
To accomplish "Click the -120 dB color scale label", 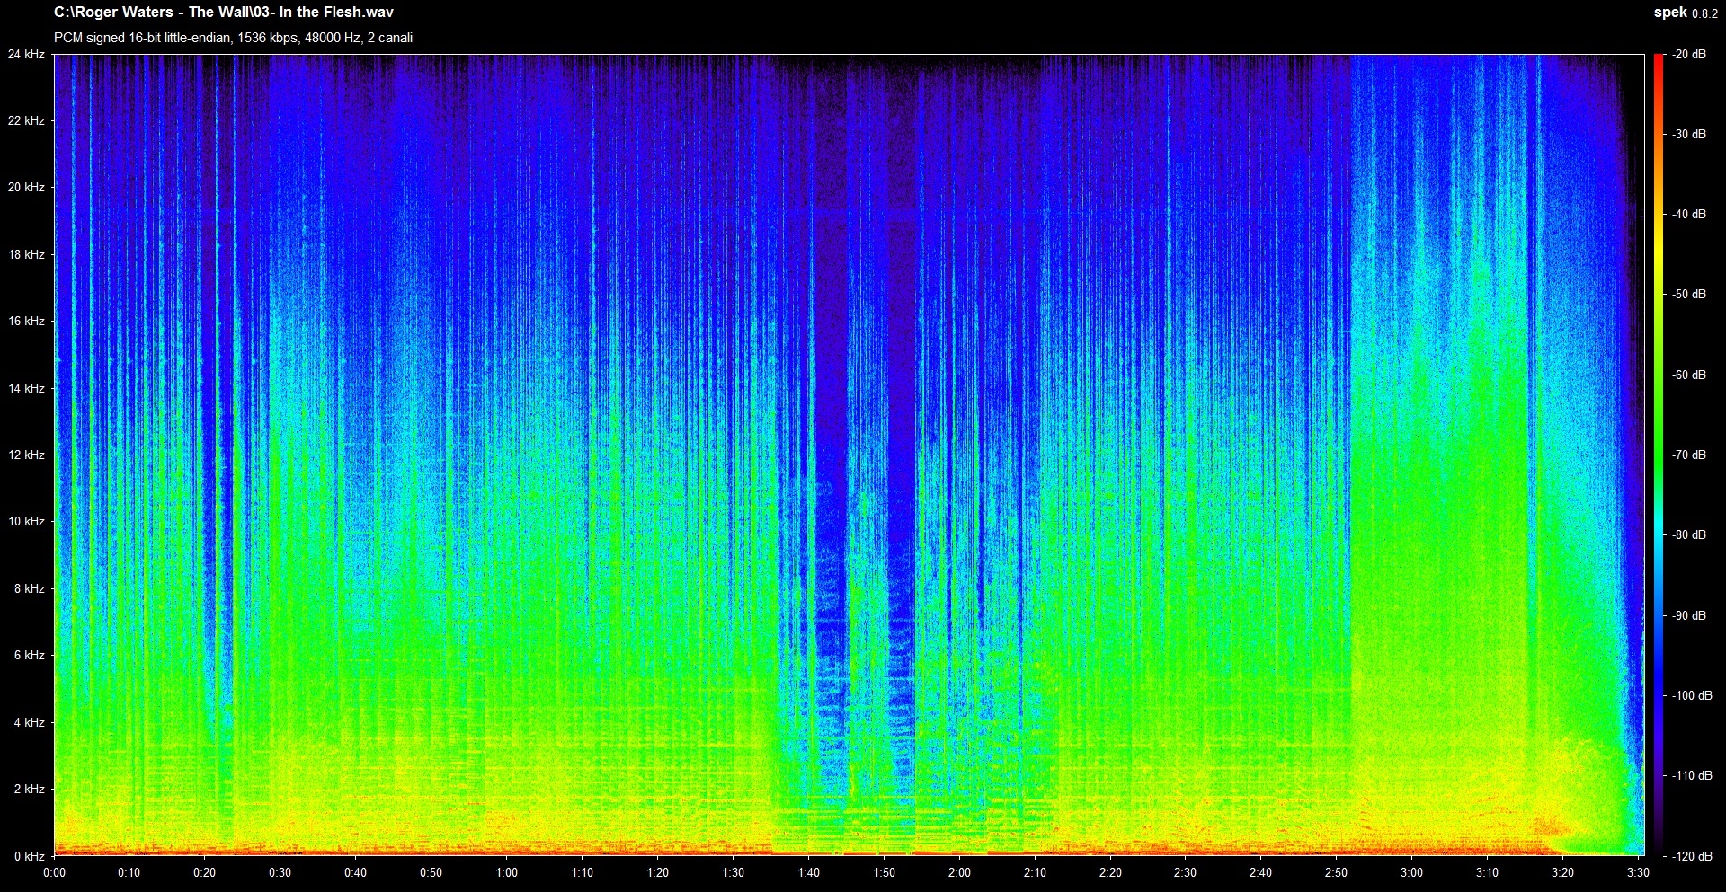I will tap(1691, 856).
